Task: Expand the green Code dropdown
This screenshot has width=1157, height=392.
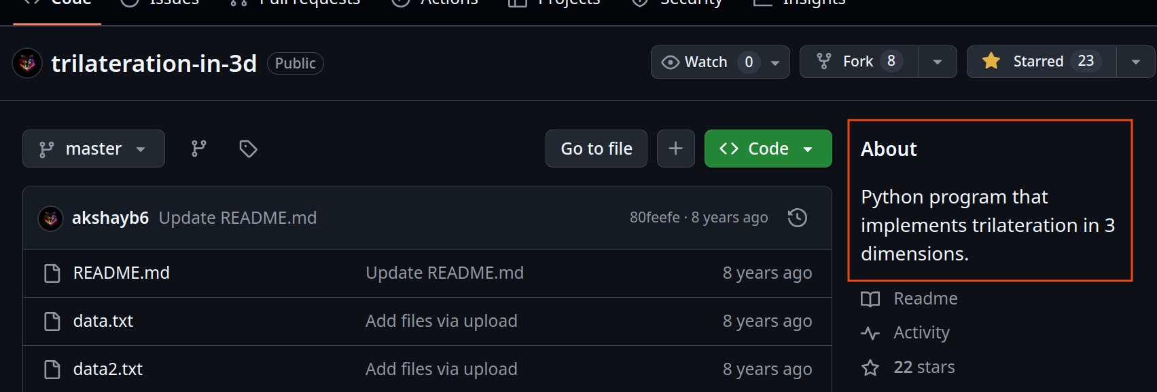Action: (x=768, y=149)
